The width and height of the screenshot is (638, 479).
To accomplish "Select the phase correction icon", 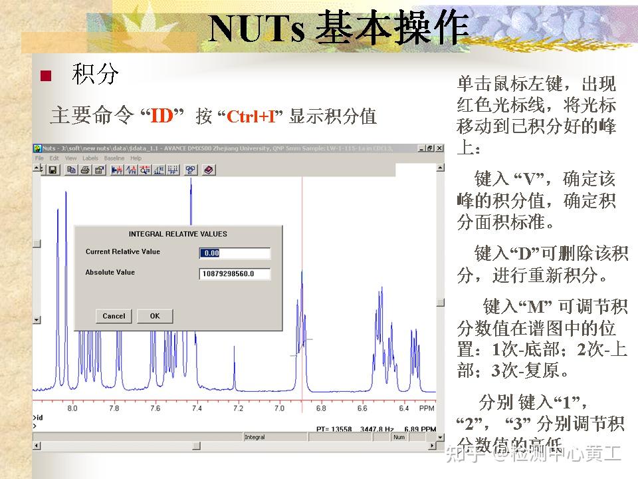I will tap(132, 171).
